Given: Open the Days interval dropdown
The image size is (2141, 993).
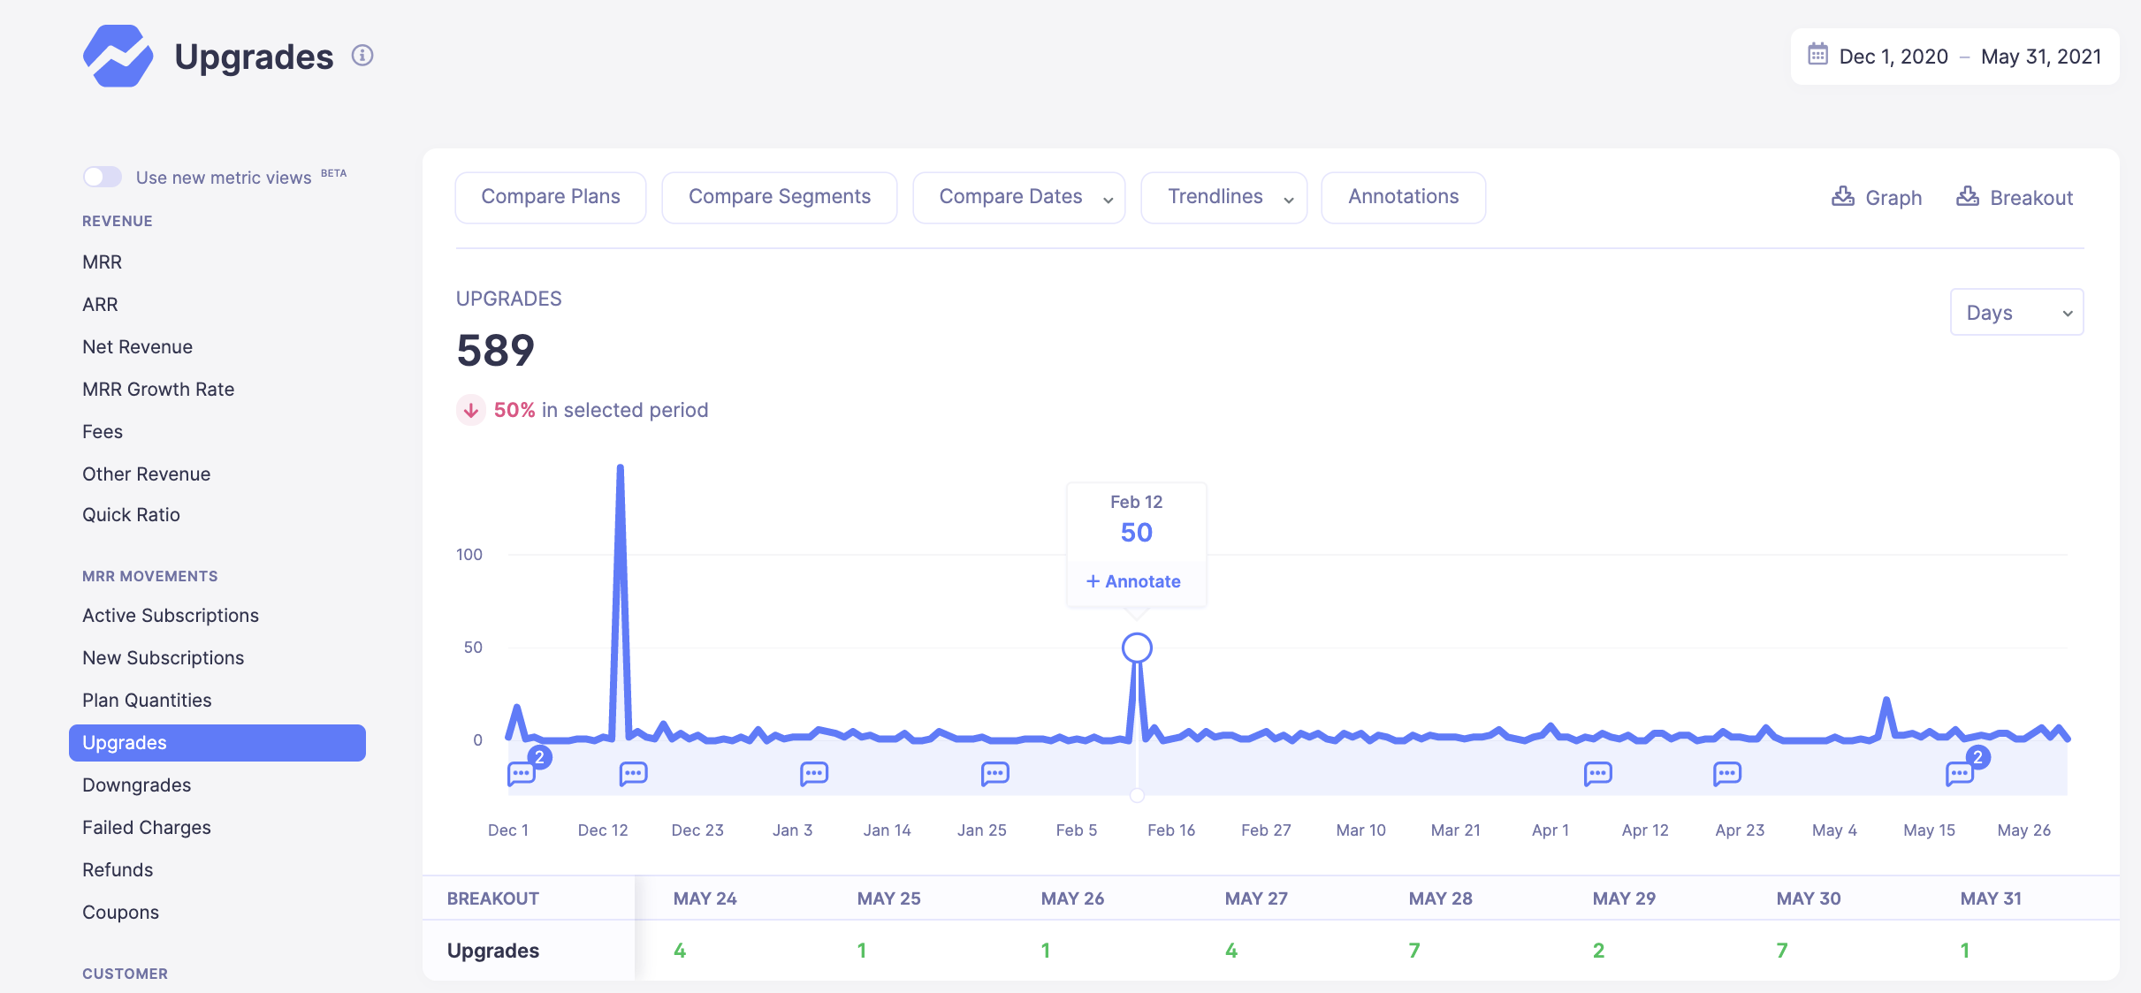Looking at the screenshot, I should point(2016,313).
